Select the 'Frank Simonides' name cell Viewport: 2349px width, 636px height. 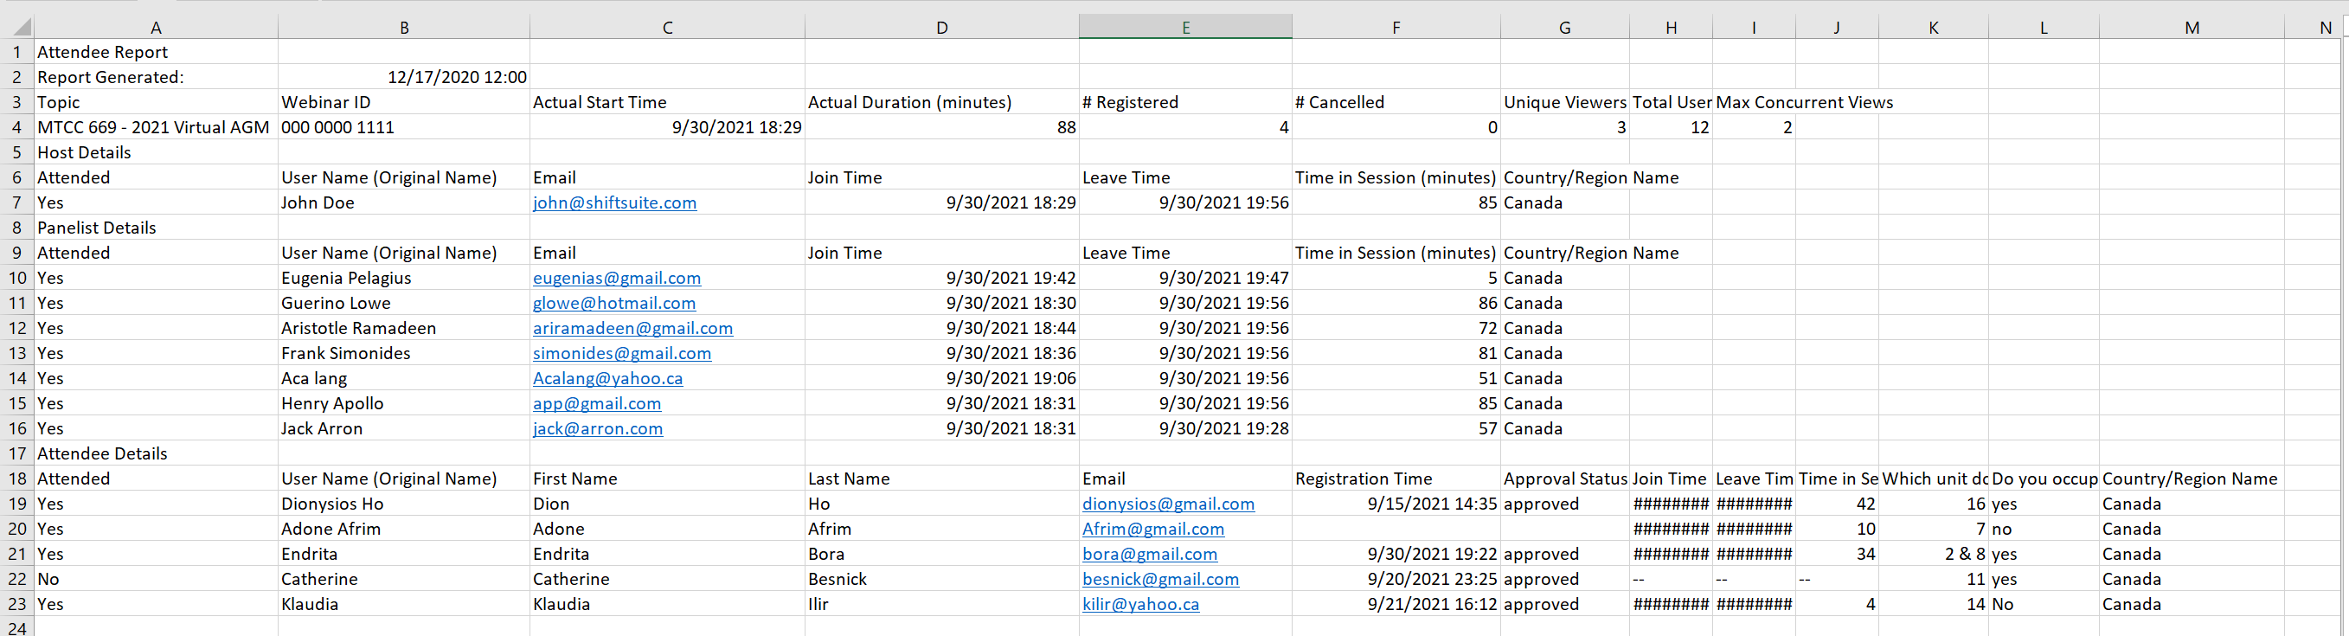(404, 353)
